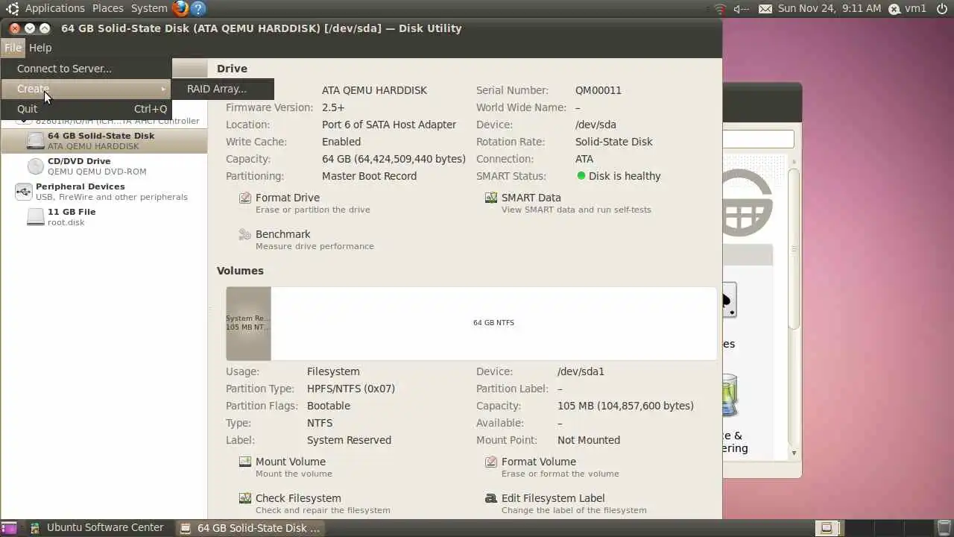954x537 pixels.
Task: Select the 64 GB NTFS partition block
Action: (x=493, y=323)
